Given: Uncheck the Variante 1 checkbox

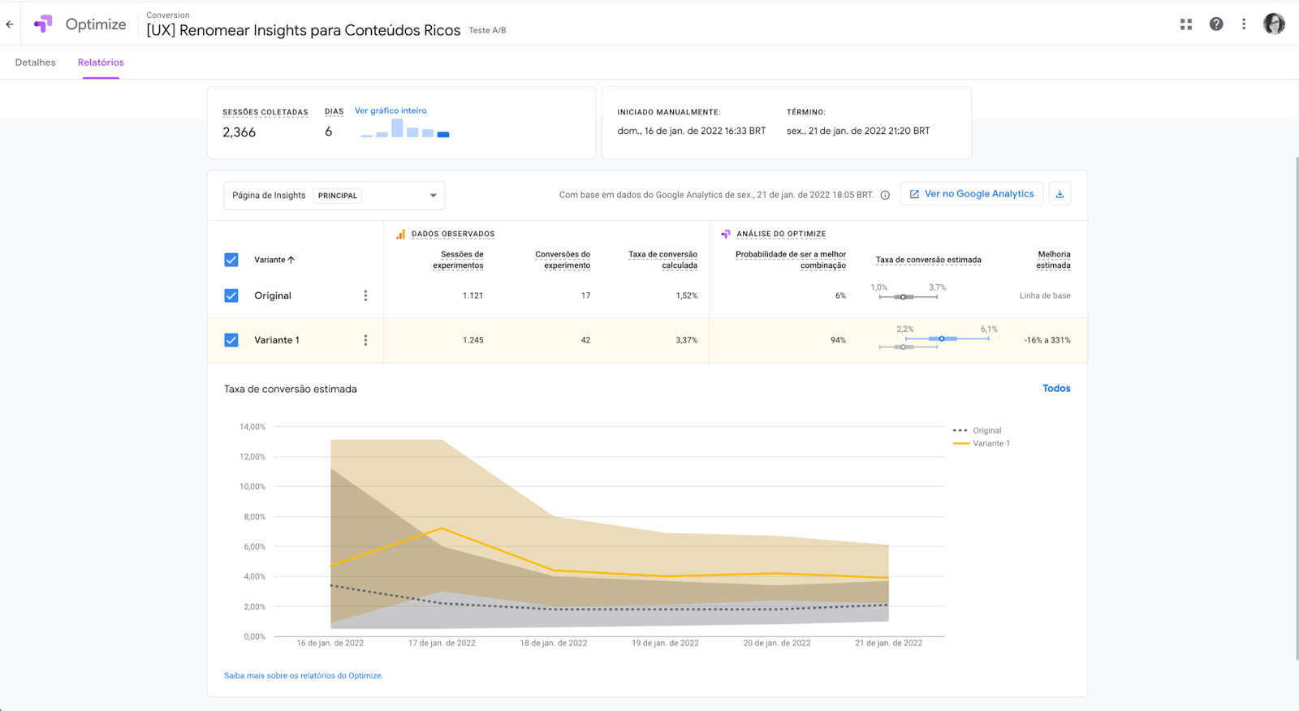Looking at the screenshot, I should coord(231,340).
